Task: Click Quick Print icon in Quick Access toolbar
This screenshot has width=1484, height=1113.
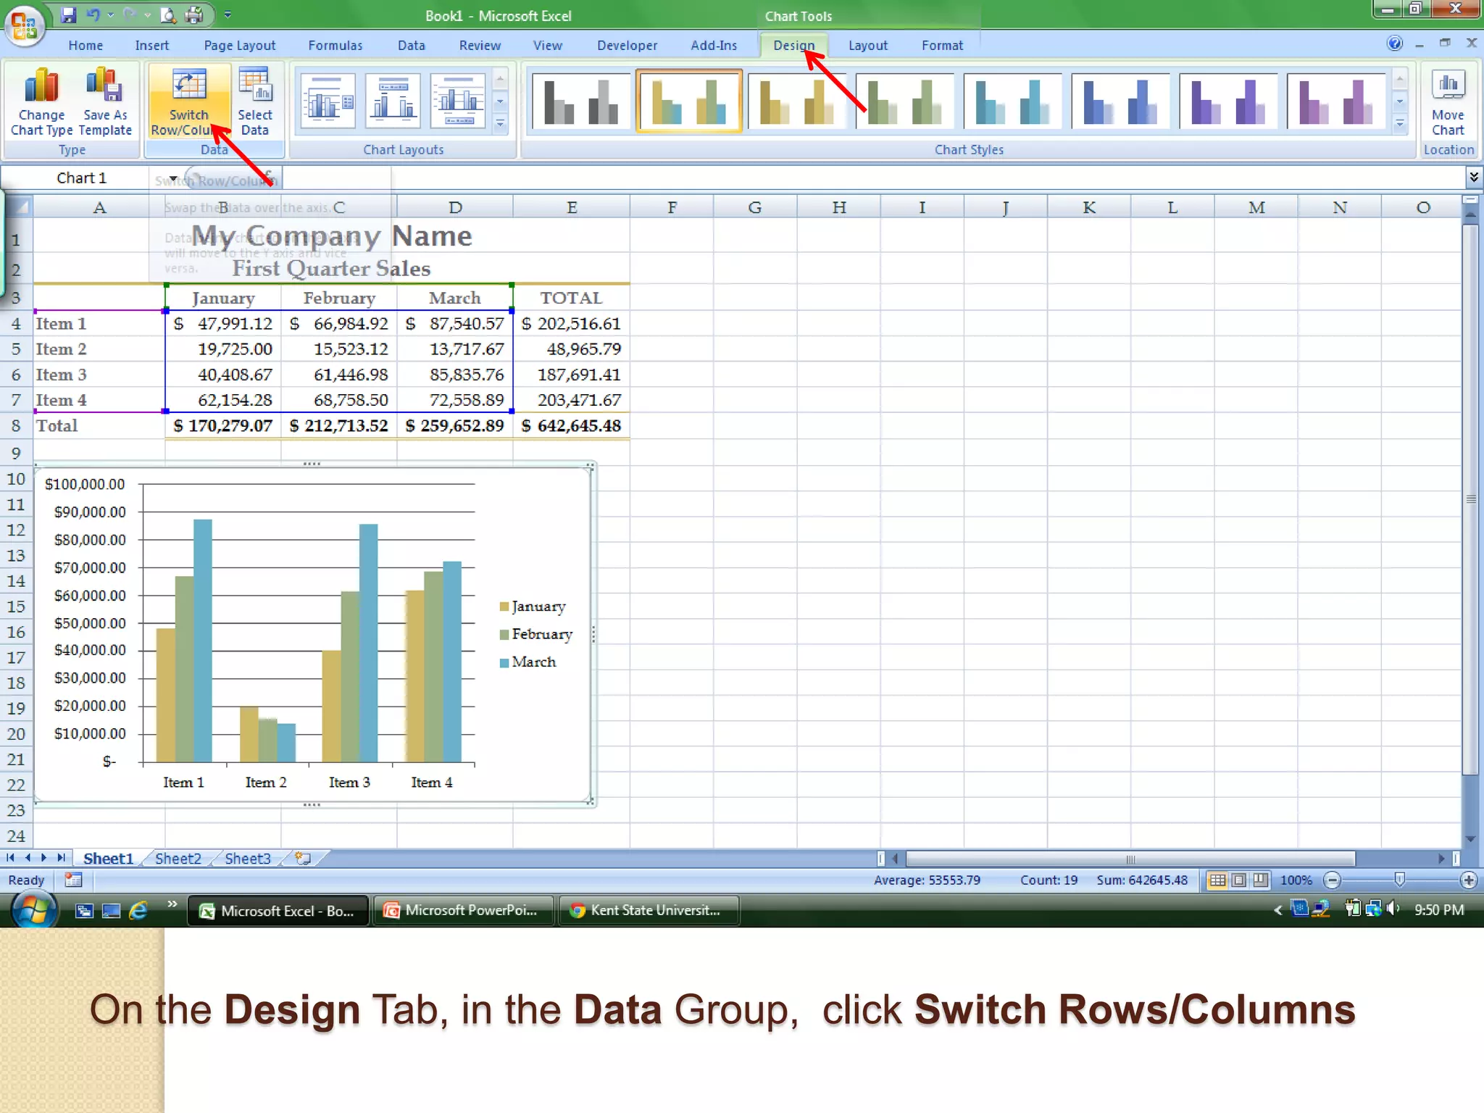Action: tap(194, 14)
